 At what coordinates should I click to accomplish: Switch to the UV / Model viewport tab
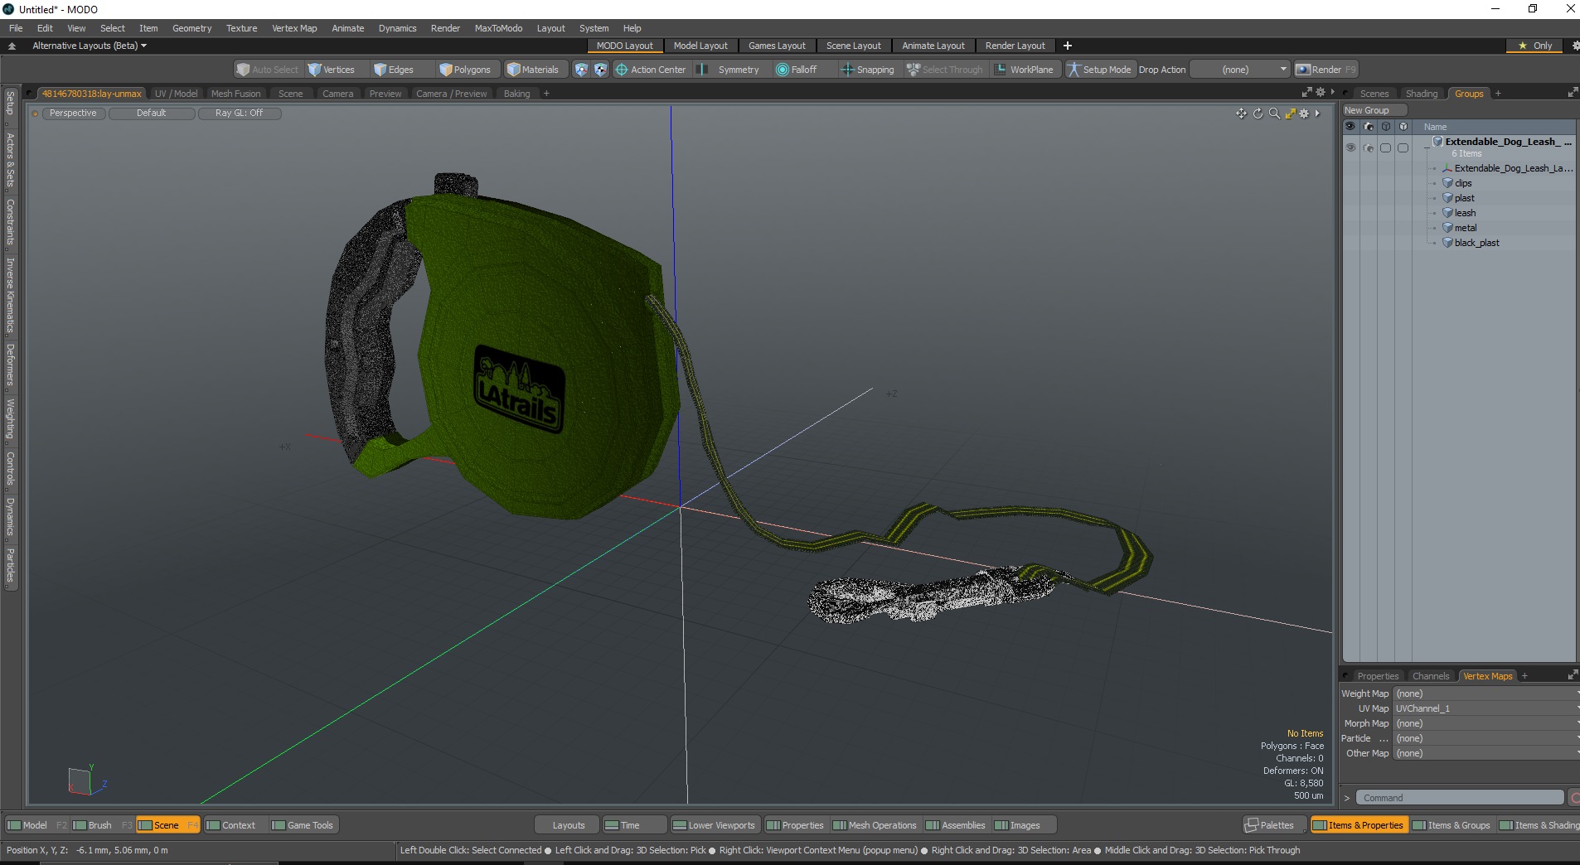click(176, 94)
